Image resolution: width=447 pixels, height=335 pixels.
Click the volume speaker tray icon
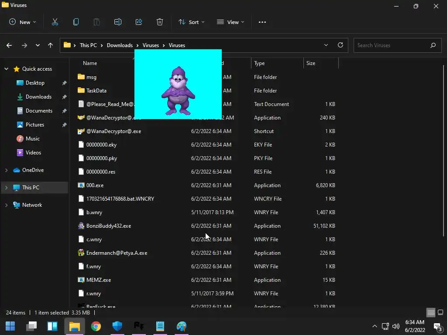pos(396,326)
